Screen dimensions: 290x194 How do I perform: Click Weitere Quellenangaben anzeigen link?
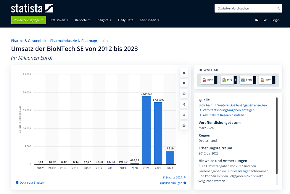[242, 105]
